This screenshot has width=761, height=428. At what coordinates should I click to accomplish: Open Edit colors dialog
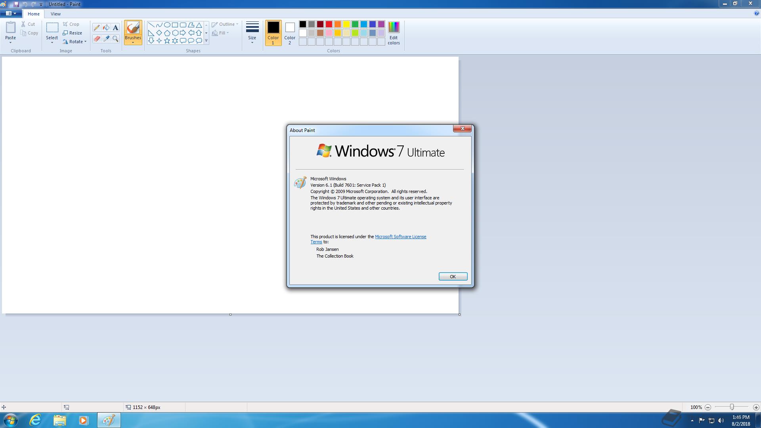pos(394,33)
